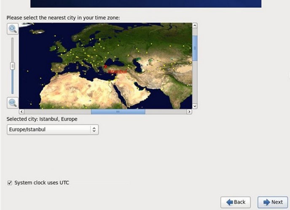
Task: Click the map scroll right arrow
Action: pos(189,112)
